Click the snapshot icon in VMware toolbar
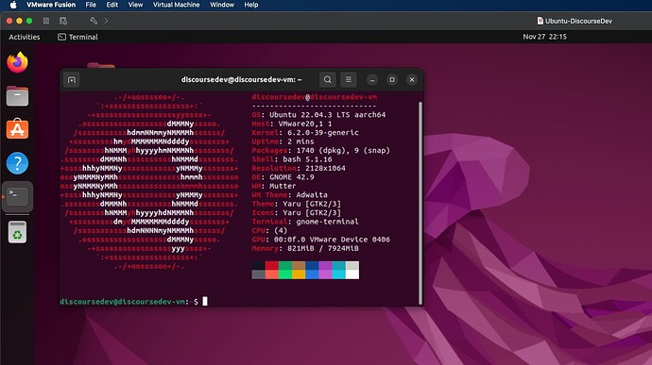Viewport: 652px width, 365px height. point(63,21)
